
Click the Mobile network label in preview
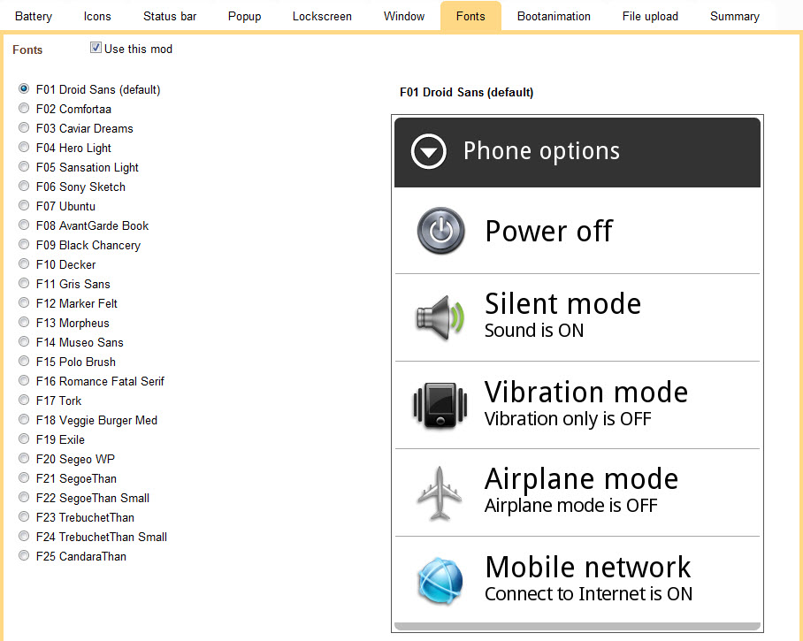point(588,568)
